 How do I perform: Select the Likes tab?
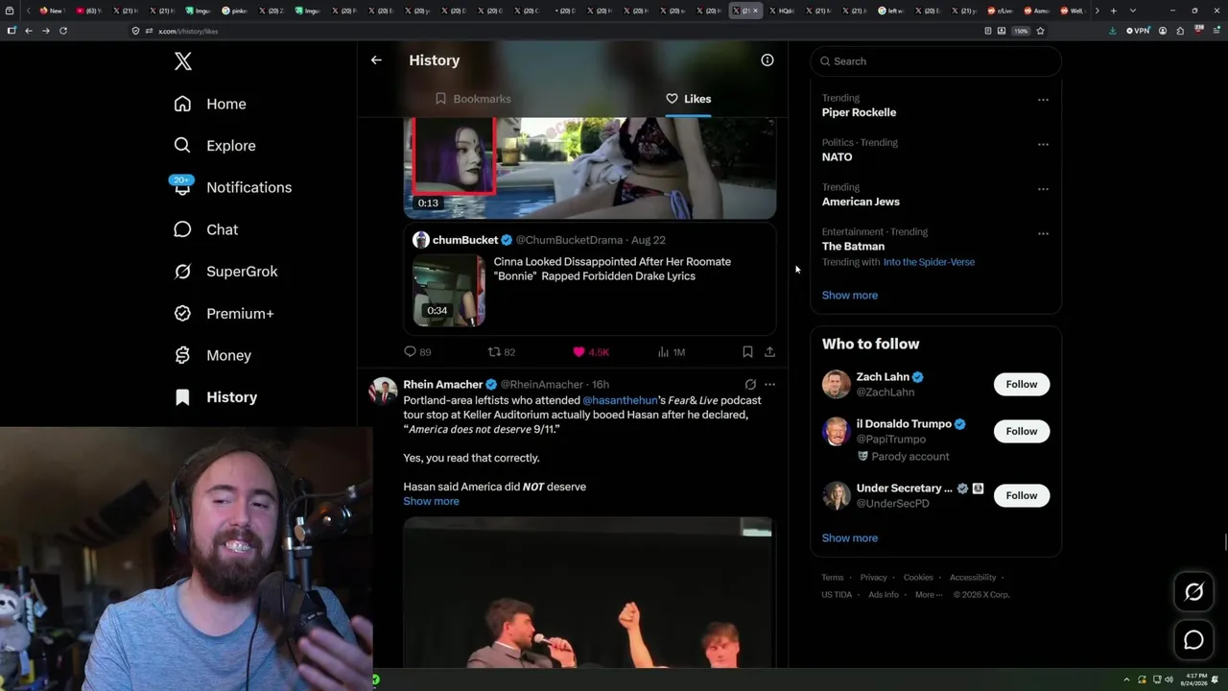click(x=688, y=99)
